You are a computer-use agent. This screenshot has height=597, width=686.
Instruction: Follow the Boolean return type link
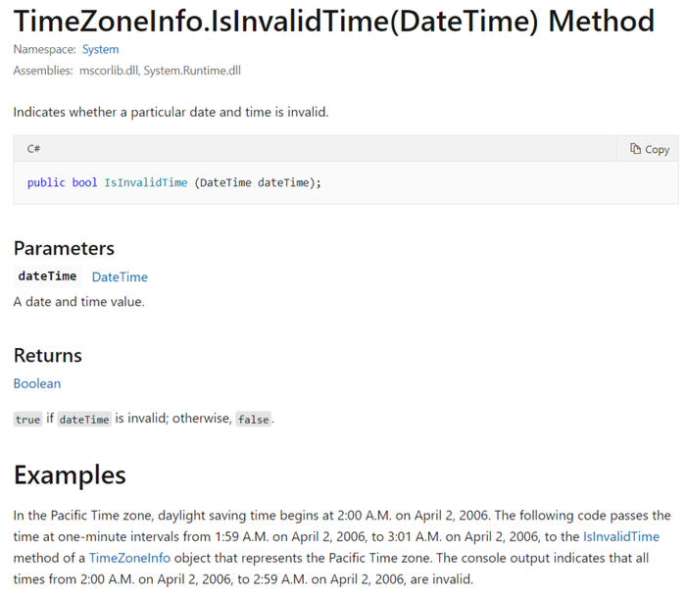point(37,383)
